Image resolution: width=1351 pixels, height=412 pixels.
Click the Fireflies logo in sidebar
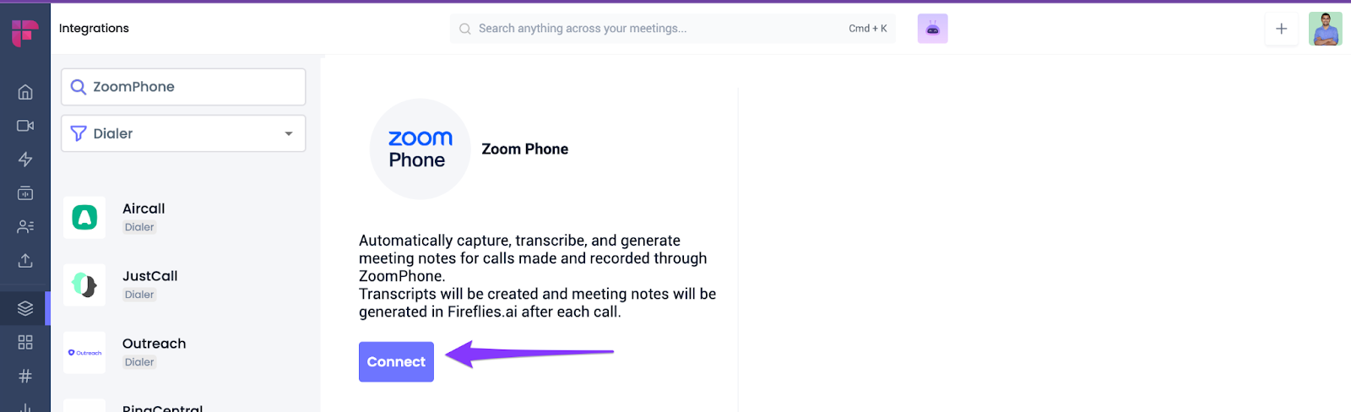click(x=24, y=33)
